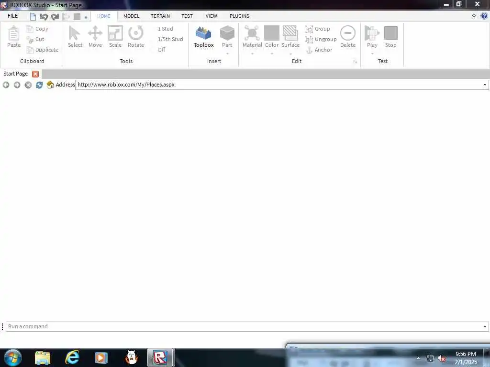Collapse the ribbon with the caret icon
Screen dimensions: 490x367
click(474, 16)
